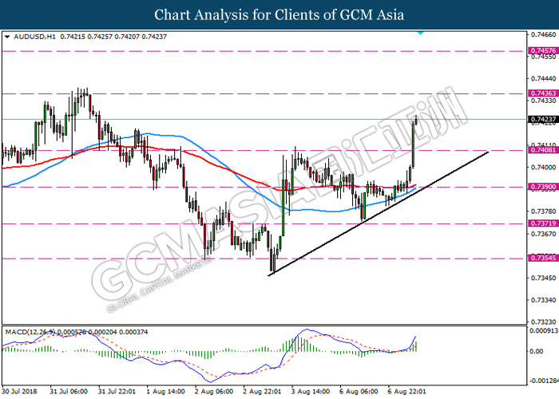Click the cyan chart shift marker triangle

[x=421, y=33]
